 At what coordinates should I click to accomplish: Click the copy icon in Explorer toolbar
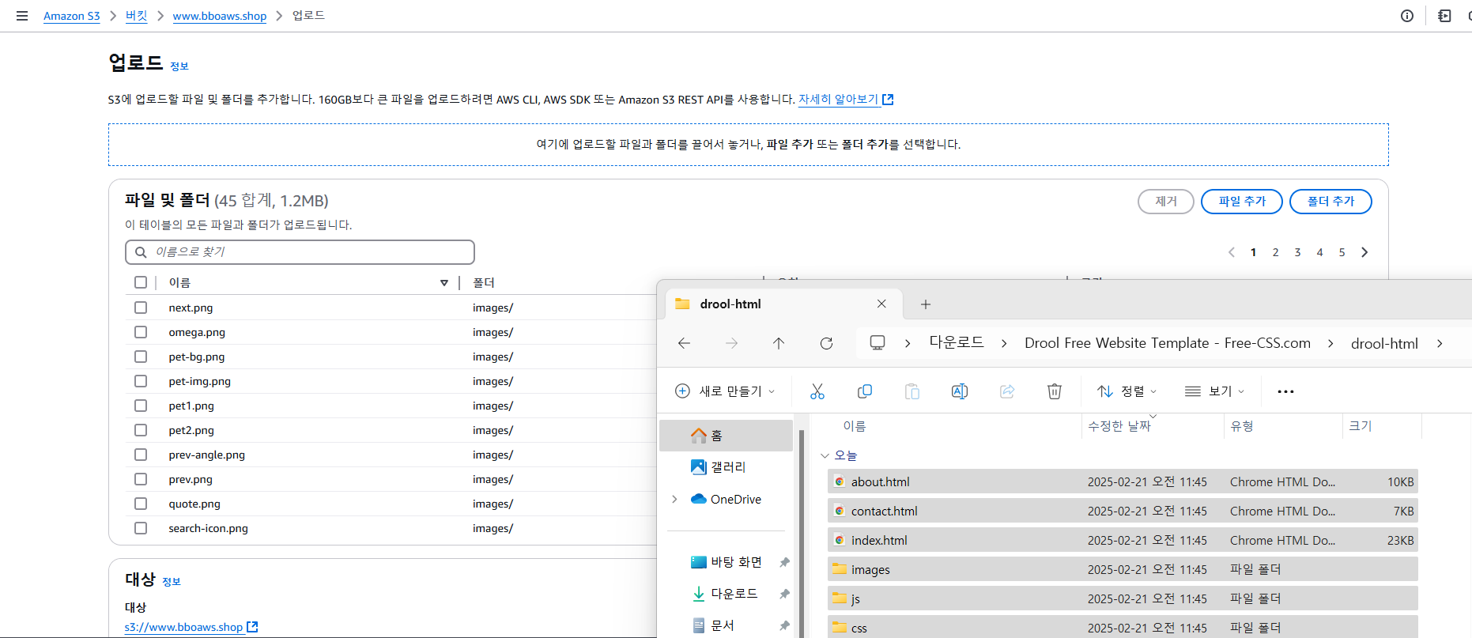coord(865,391)
